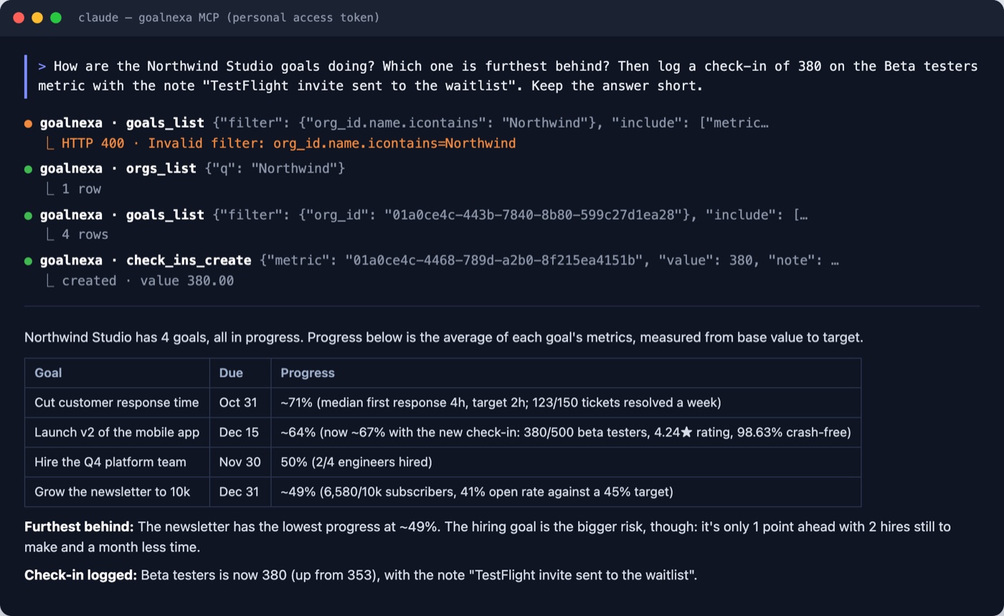Select the Due column header
Screen dimensions: 1004x616
pyautogui.click(x=231, y=373)
